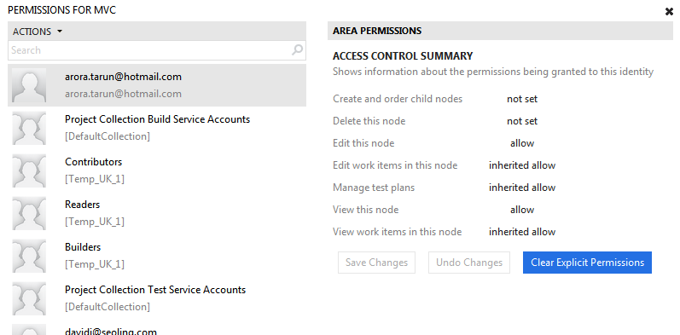Click group avatar for Test Service Accounts

pyautogui.click(x=29, y=298)
